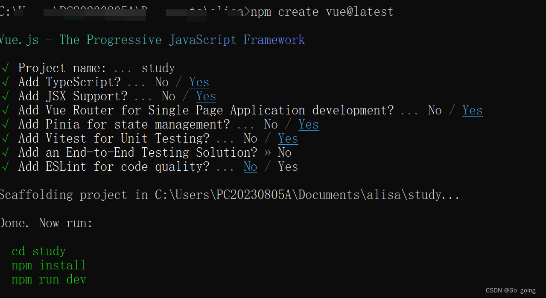Click the 'Add TypeScript?' prompt text

coord(70,82)
